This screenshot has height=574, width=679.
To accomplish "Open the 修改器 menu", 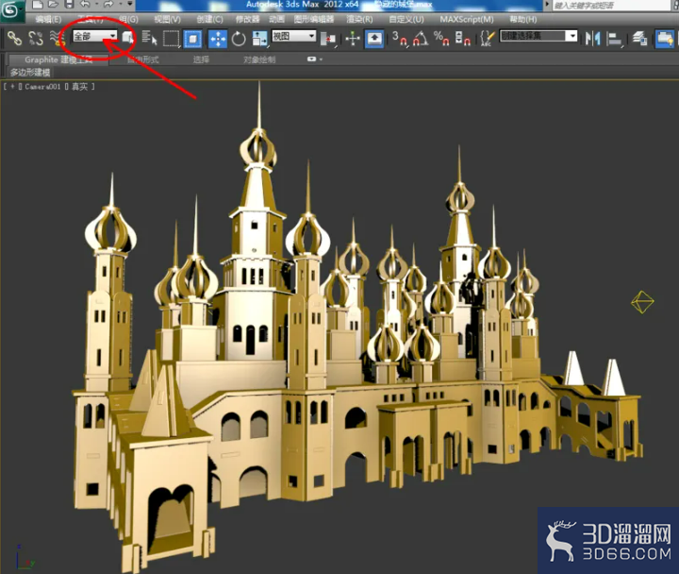I will tap(247, 20).
